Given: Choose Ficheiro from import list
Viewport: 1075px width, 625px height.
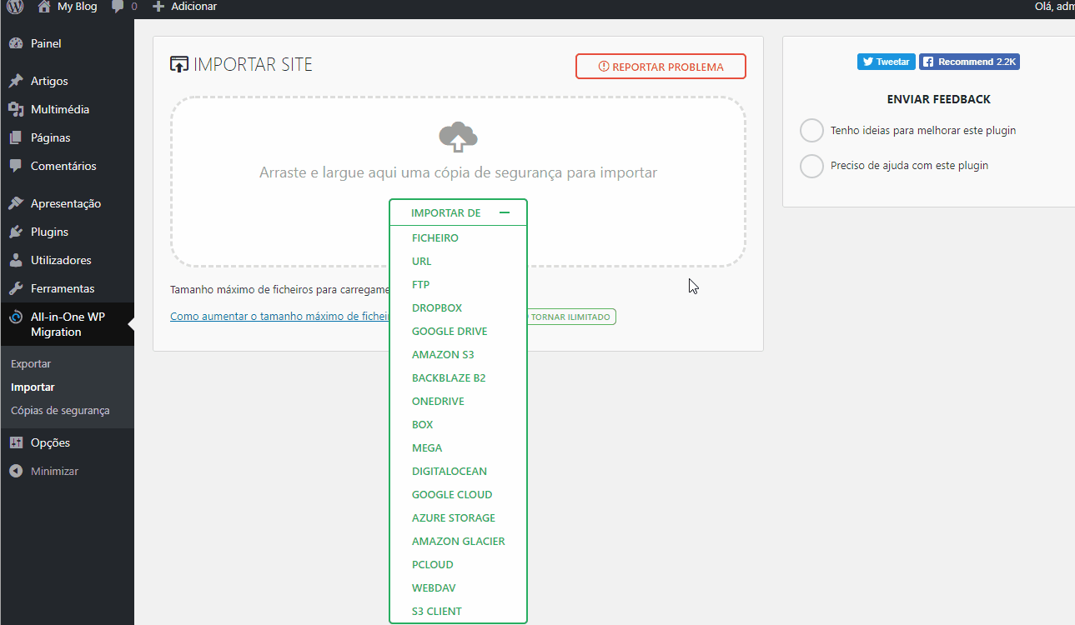Looking at the screenshot, I should point(435,238).
